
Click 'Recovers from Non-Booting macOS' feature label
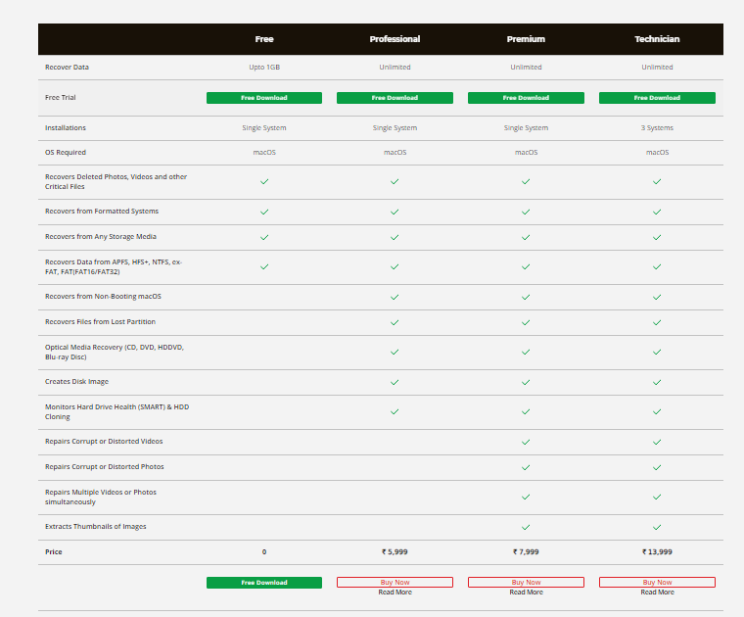tap(103, 297)
